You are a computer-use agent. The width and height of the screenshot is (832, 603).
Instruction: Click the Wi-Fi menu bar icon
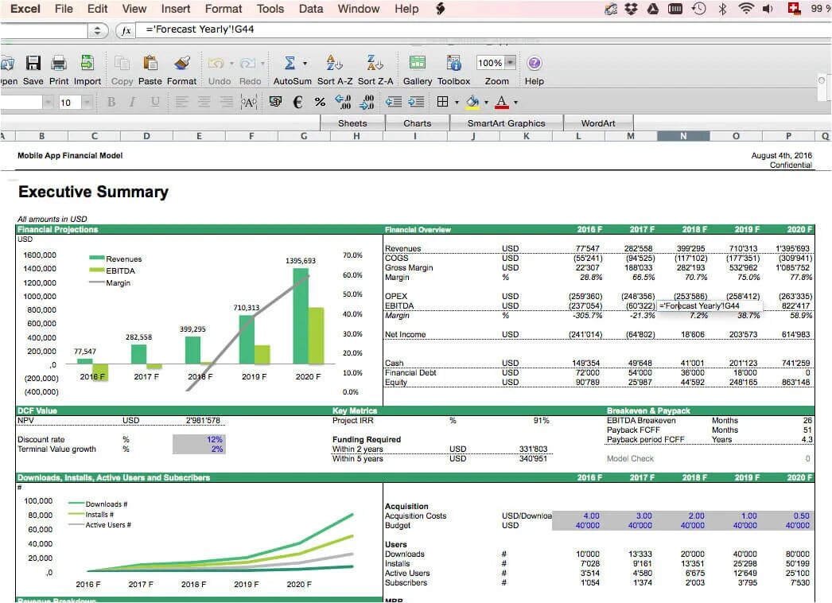746,9
